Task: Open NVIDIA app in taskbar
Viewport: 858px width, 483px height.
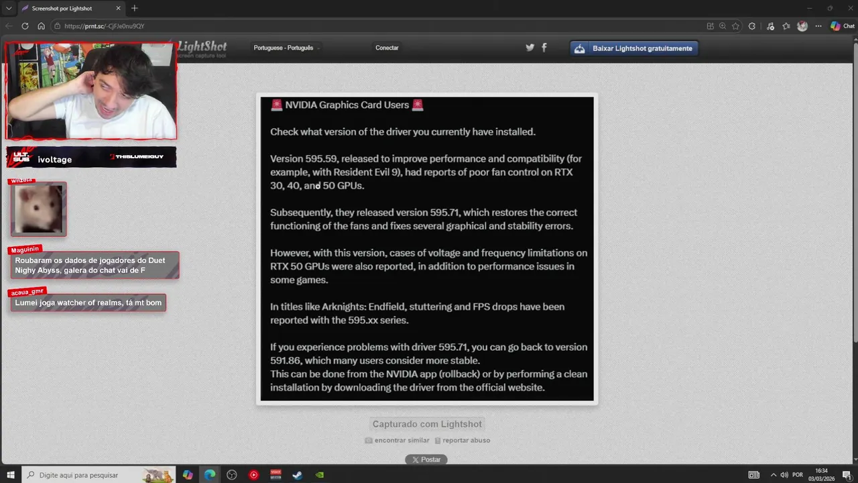Action: pos(320,475)
